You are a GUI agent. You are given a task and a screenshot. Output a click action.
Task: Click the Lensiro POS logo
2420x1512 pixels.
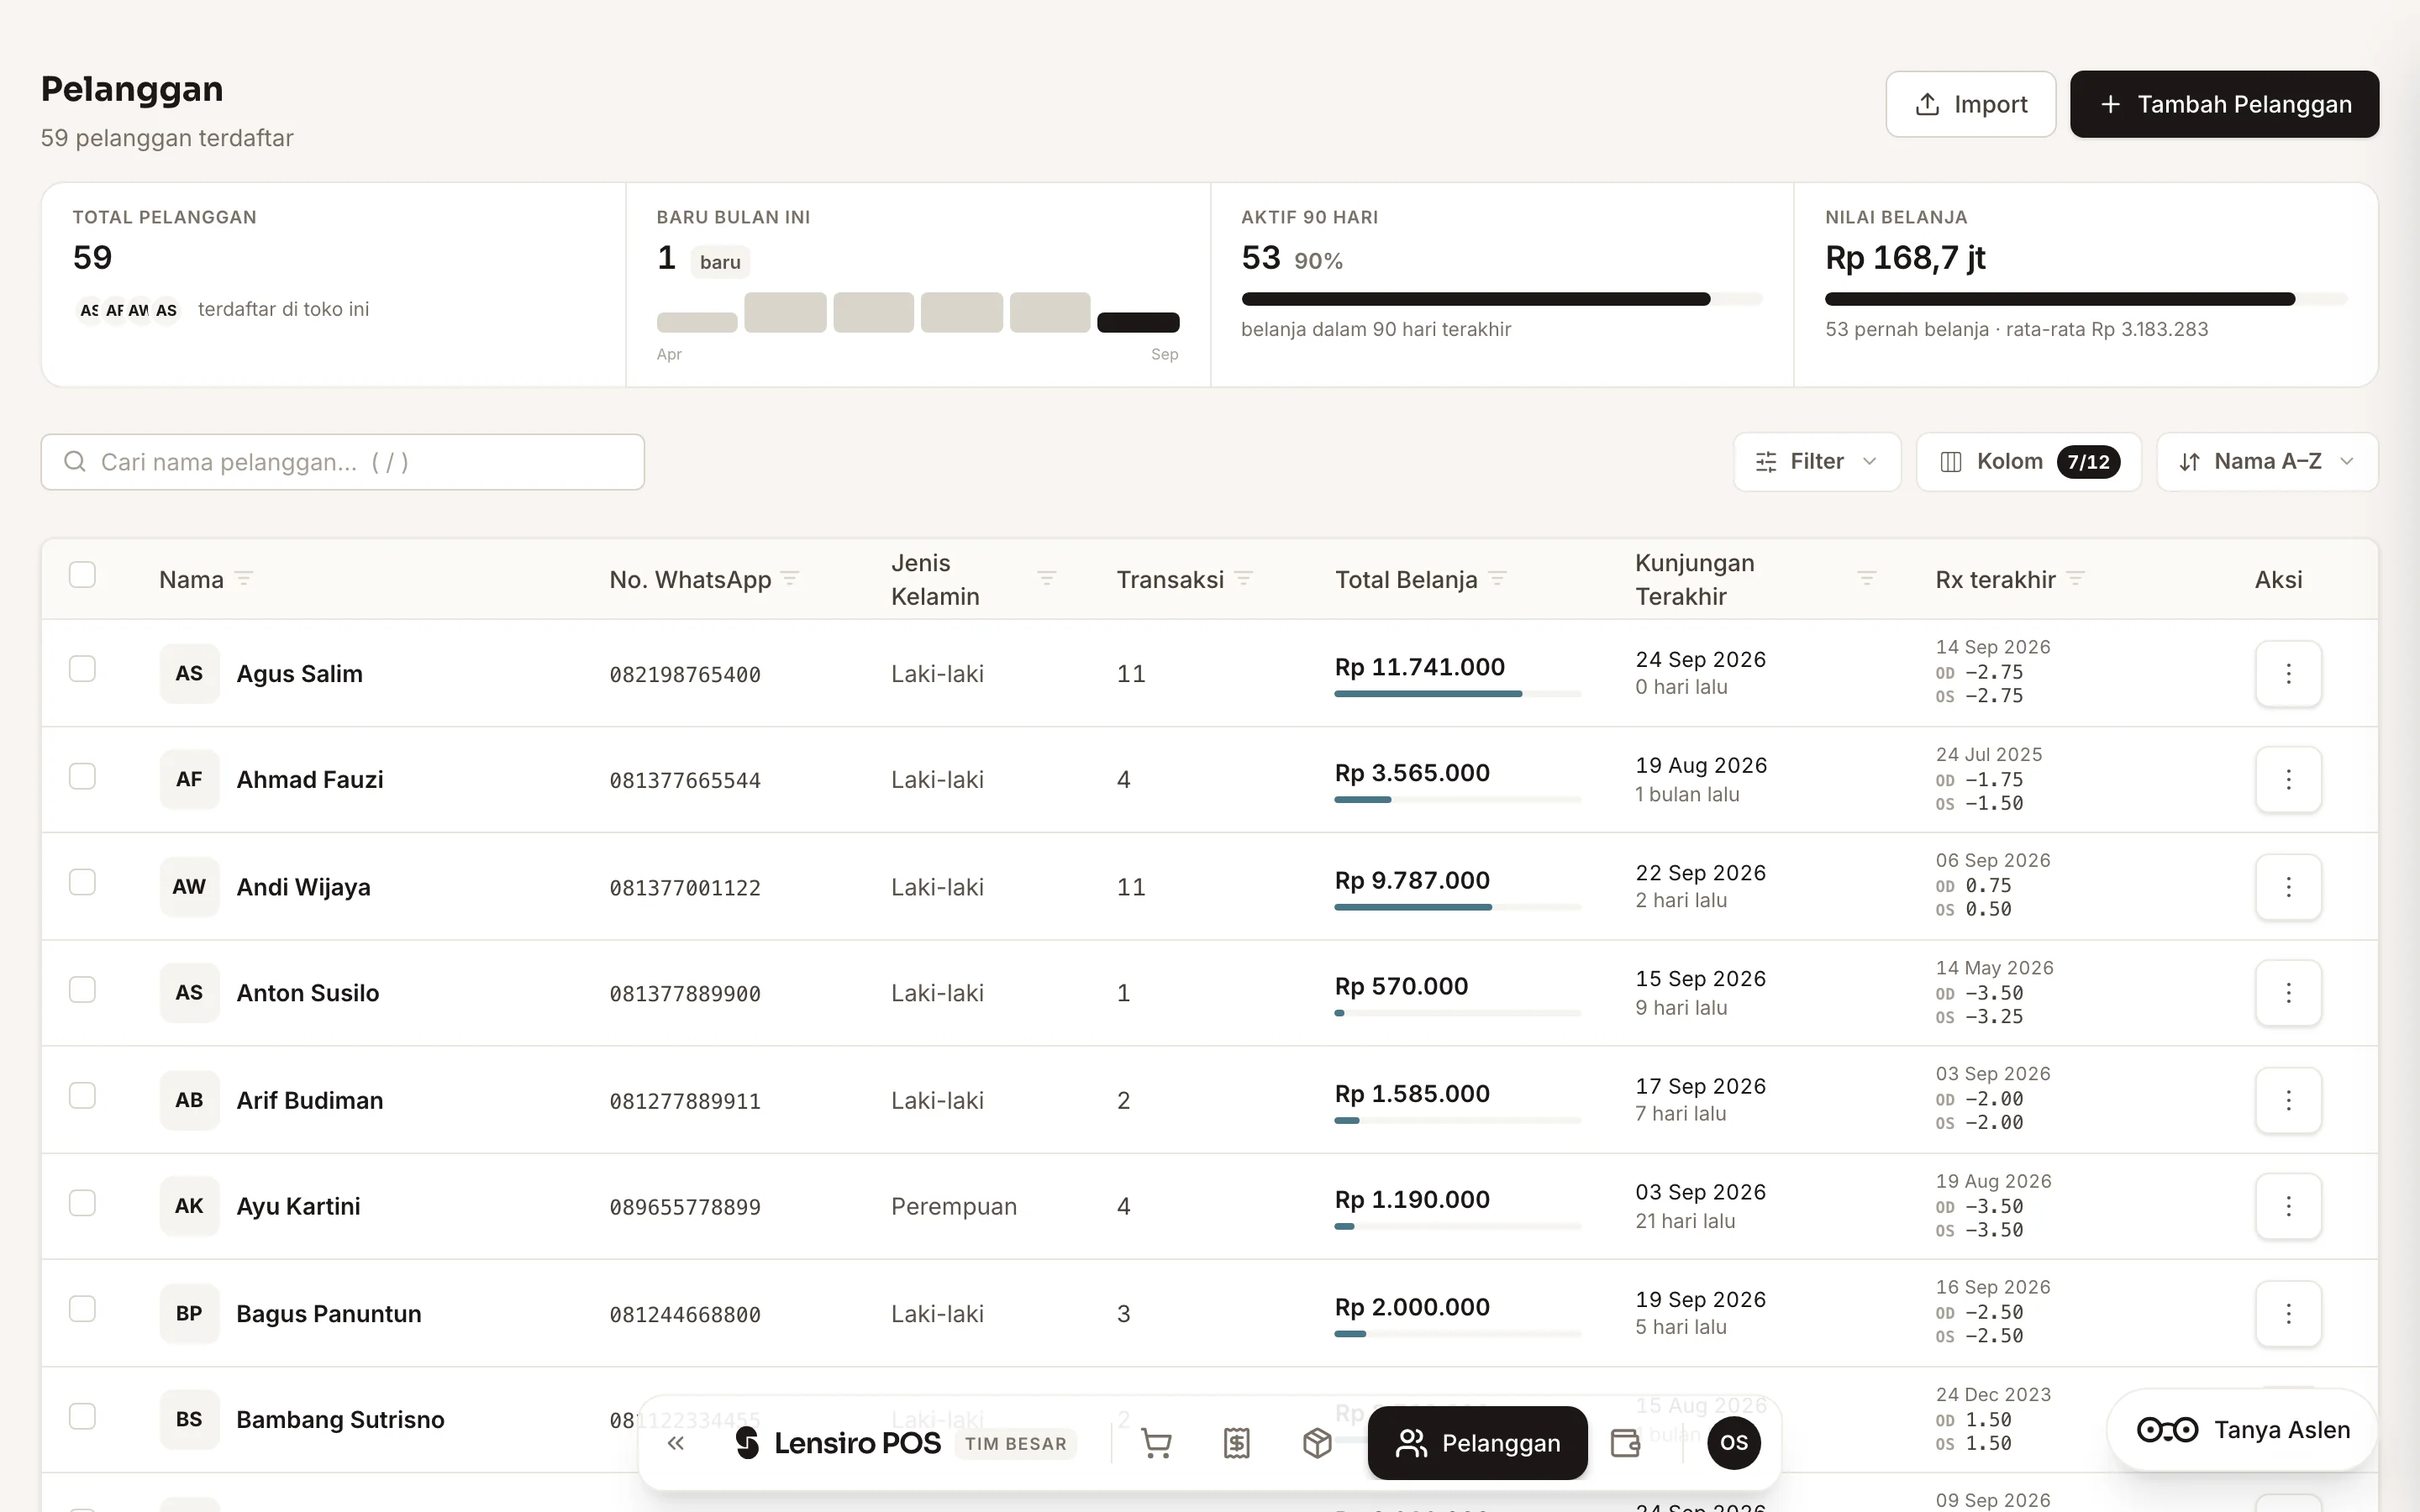(838, 1443)
